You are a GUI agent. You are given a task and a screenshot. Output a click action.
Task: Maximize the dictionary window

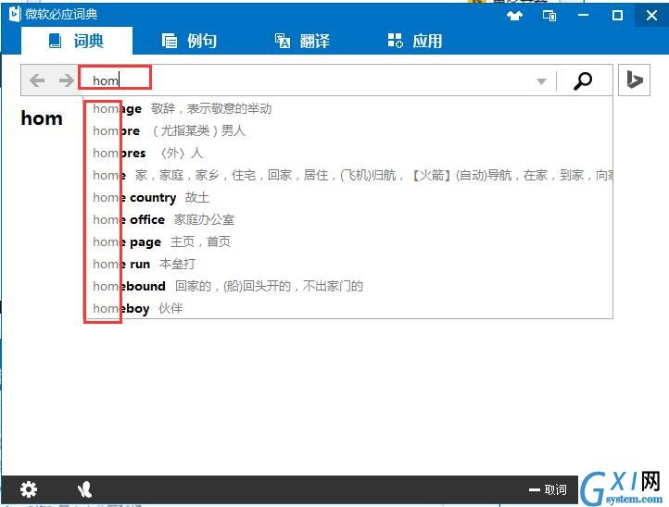click(x=617, y=16)
